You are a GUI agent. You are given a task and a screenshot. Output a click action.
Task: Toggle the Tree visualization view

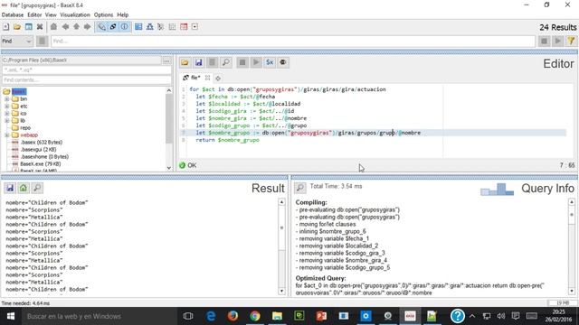tap(149, 27)
